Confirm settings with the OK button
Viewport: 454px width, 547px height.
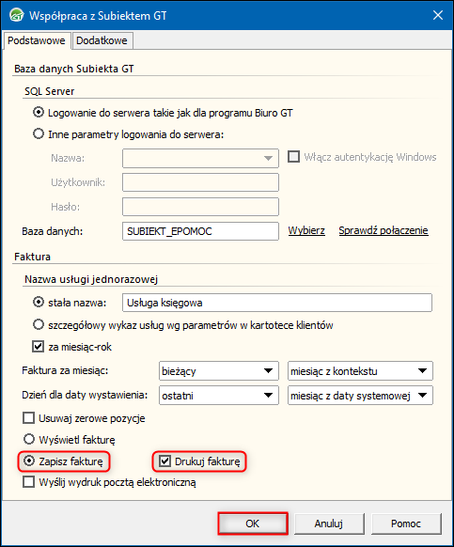[253, 524]
